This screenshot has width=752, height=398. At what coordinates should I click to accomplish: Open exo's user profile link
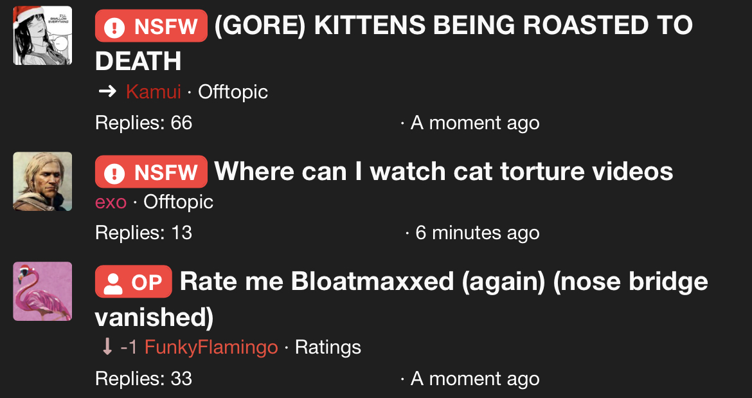tap(111, 202)
